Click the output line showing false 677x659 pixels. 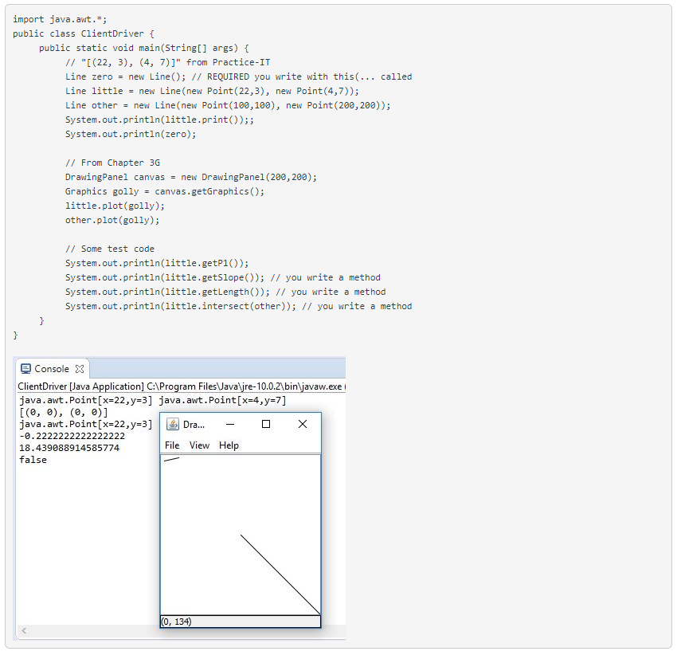pyautogui.click(x=32, y=460)
